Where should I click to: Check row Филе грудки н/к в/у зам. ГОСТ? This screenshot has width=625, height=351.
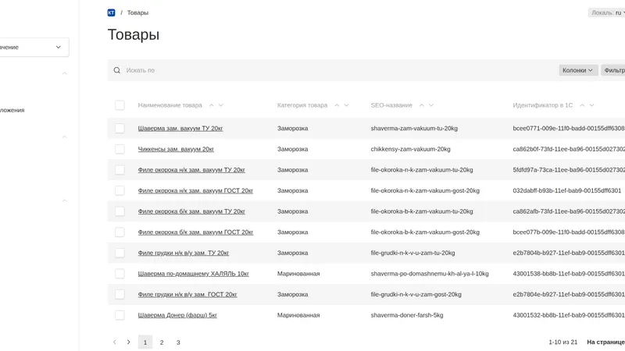pyautogui.click(x=120, y=295)
